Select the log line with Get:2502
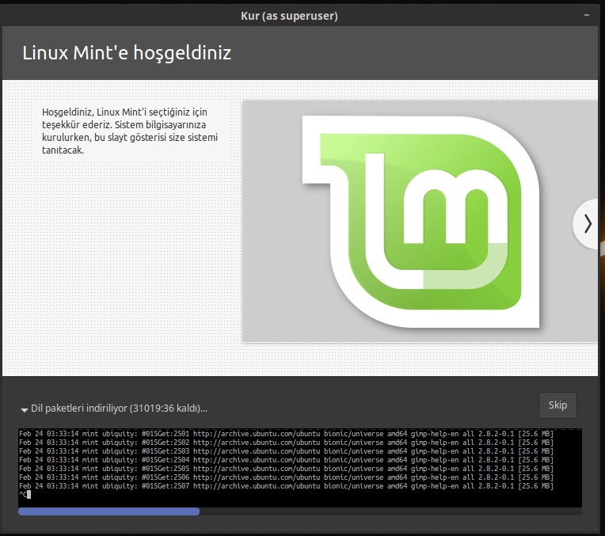This screenshot has width=605, height=536. 286,443
